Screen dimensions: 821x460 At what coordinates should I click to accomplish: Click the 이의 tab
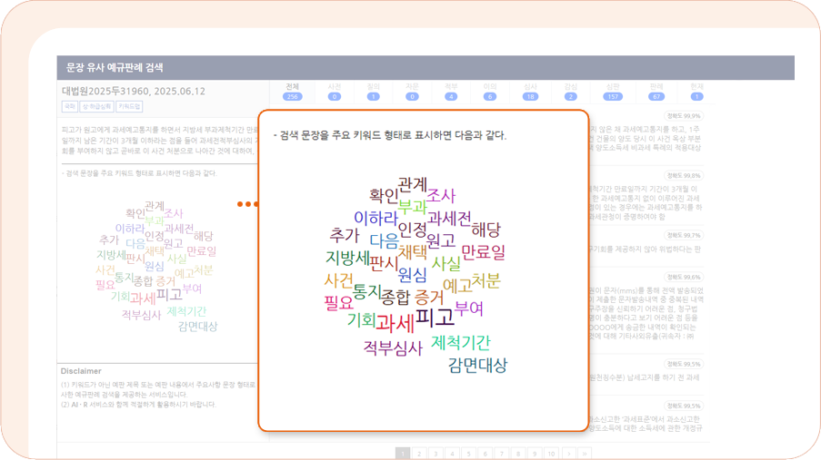tap(490, 91)
